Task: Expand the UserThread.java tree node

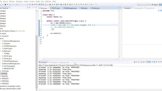Action: point(1,66)
